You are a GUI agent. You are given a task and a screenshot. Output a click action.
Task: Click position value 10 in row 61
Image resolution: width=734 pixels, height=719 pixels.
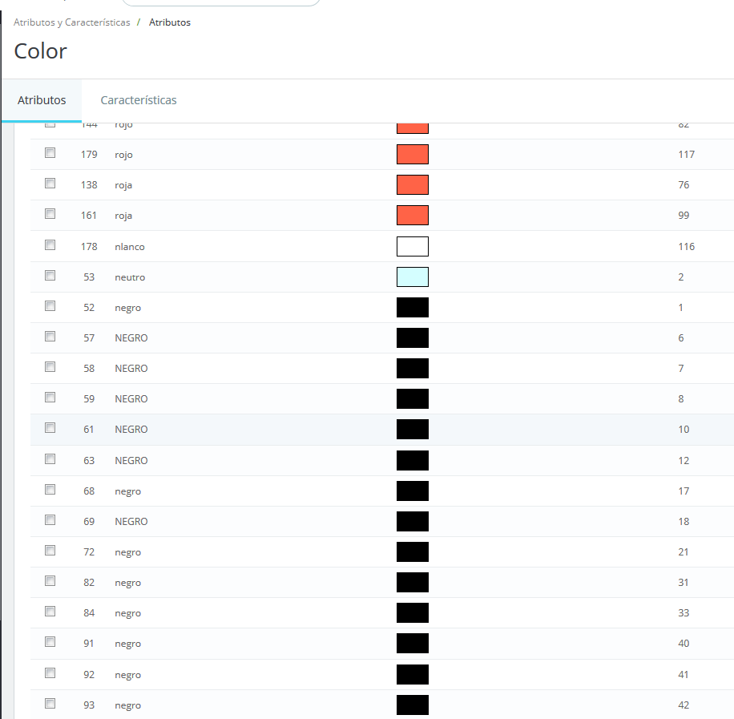(684, 430)
